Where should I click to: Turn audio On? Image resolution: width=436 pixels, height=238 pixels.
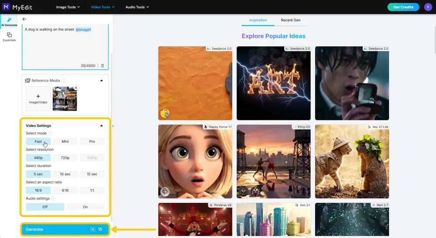pyautogui.click(x=85, y=207)
